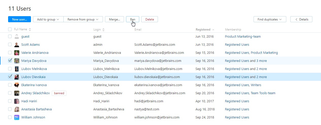Click Ekaterina Ivanova's avatar picture
The width and height of the screenshot is (321, 125).
coord(17,85)
